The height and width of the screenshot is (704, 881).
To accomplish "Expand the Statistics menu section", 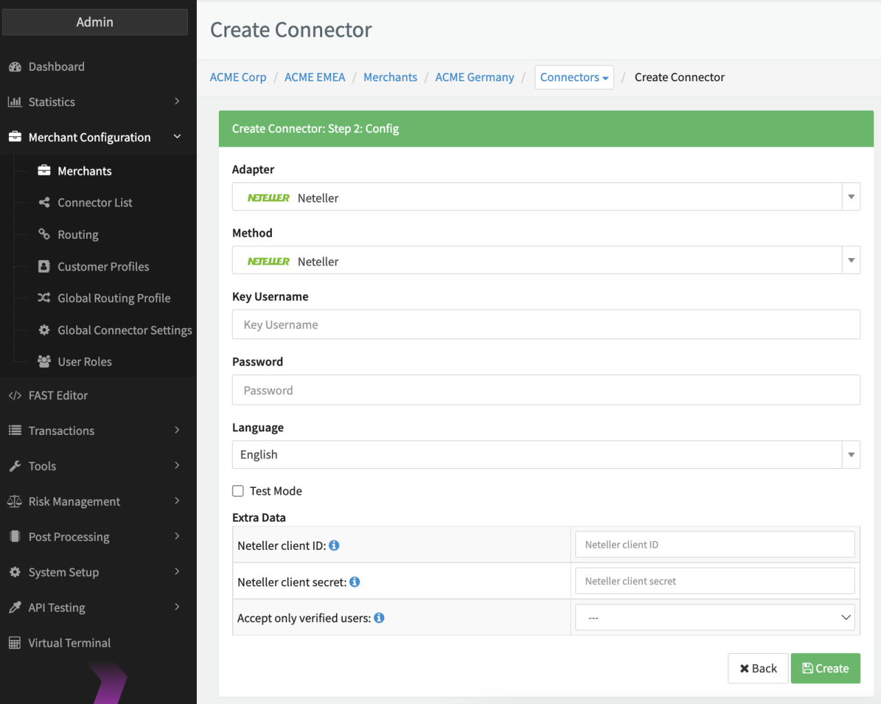I will point(94,102).
